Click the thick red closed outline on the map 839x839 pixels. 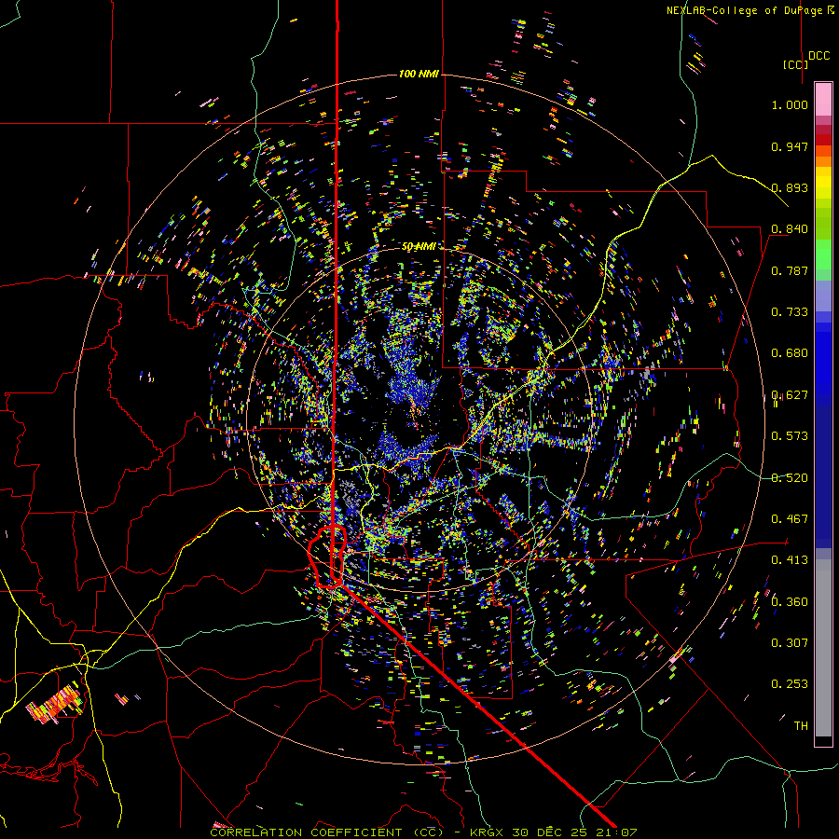pos(327,557)
